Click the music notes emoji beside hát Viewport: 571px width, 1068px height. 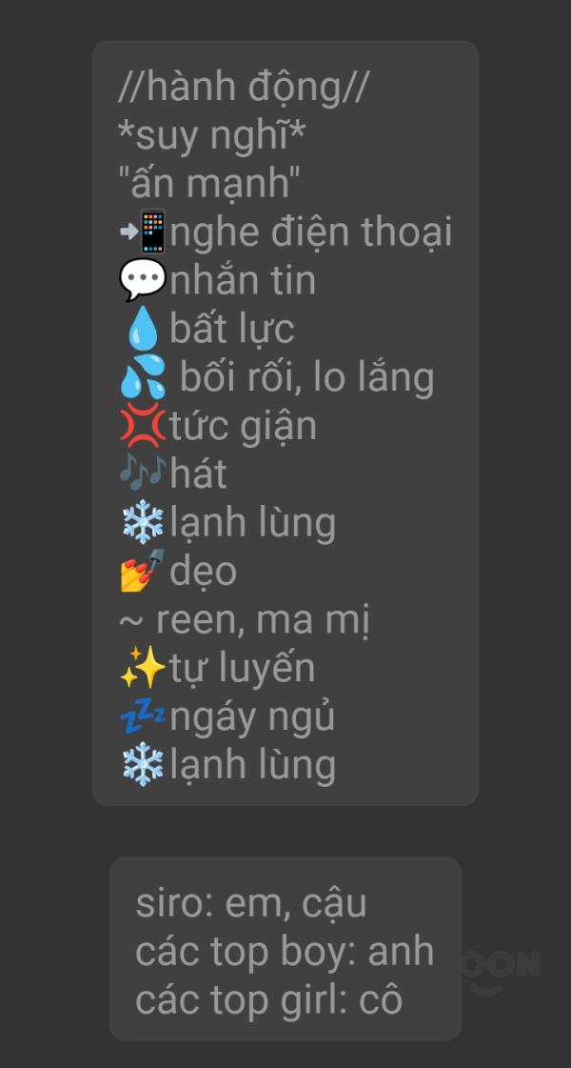[143, 474]
